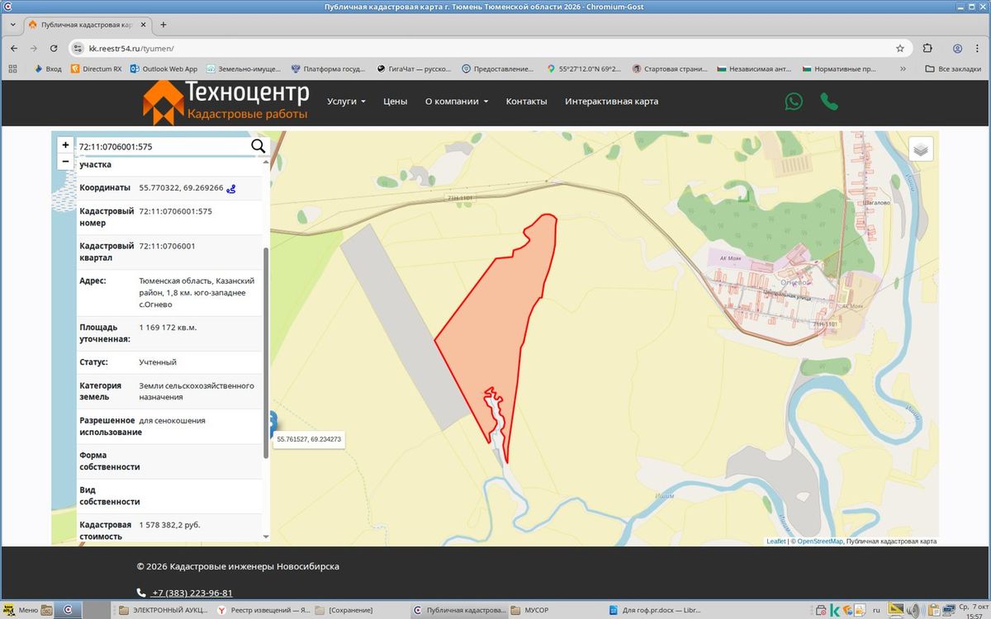Open the browser three-dot menu

click(978, 48)
